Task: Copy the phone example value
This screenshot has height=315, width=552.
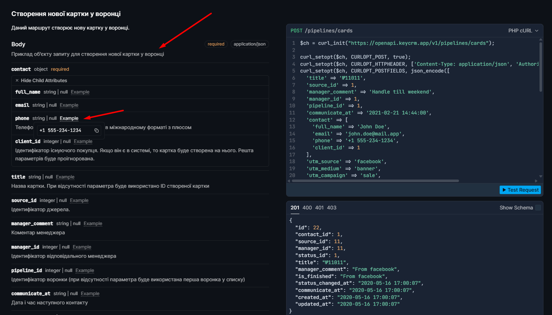Action: tap(96, 130)
